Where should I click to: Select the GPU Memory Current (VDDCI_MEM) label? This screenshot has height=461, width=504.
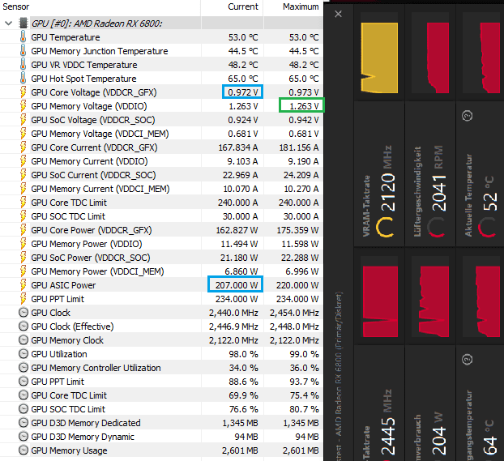(x=100, y=189)
